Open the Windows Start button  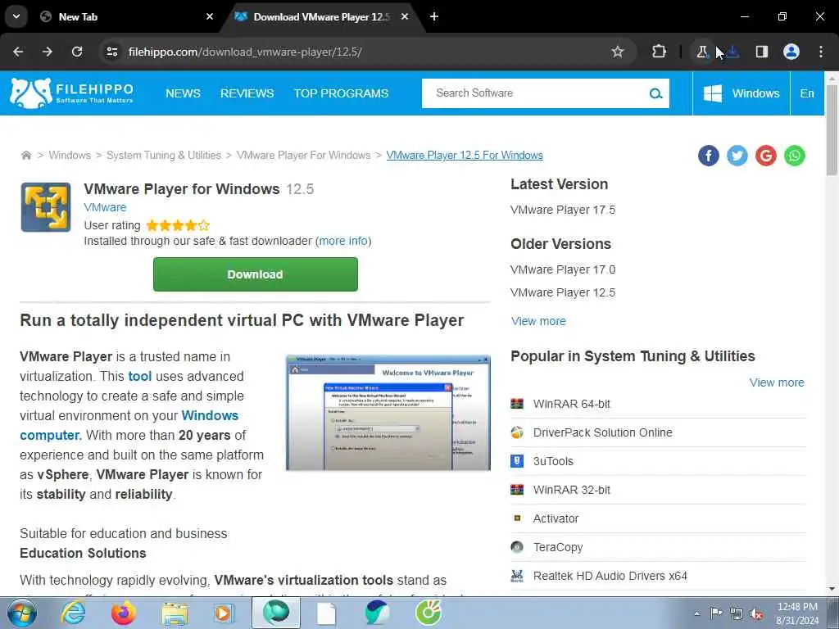click(22, 613)
